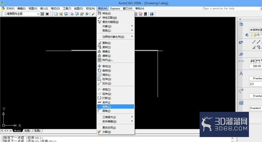Screen dimensions: 262x142
Task: Open the 绘图(D) menu
Action: [x=78, y=8]
